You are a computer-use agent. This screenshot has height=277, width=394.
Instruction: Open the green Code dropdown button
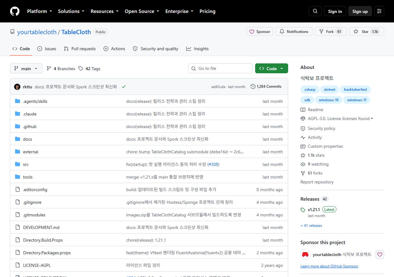point(271,68)
